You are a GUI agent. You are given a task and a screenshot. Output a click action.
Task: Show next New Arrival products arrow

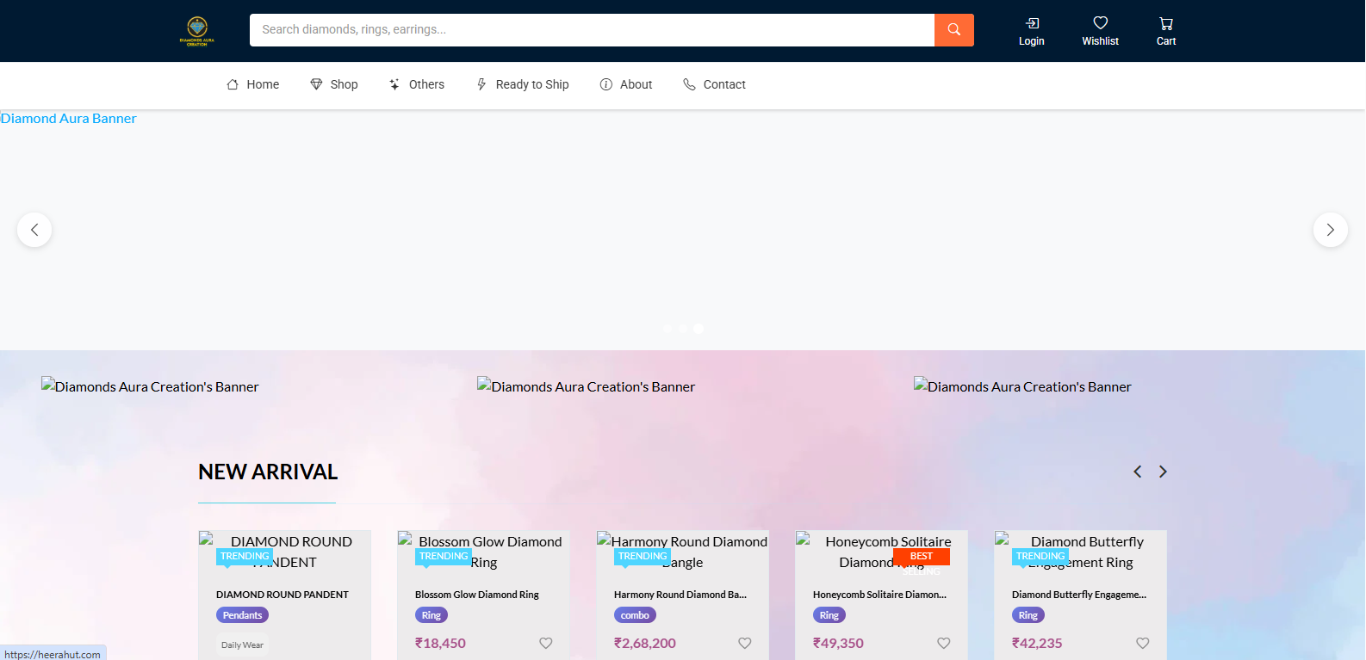[x=1163, y=472]
